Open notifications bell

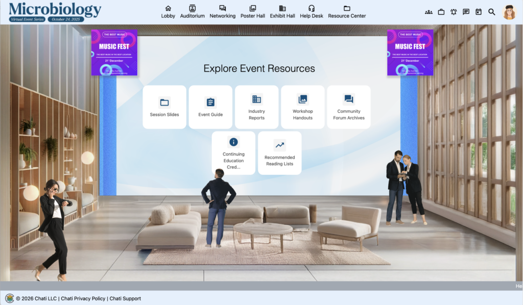(454, 12)
